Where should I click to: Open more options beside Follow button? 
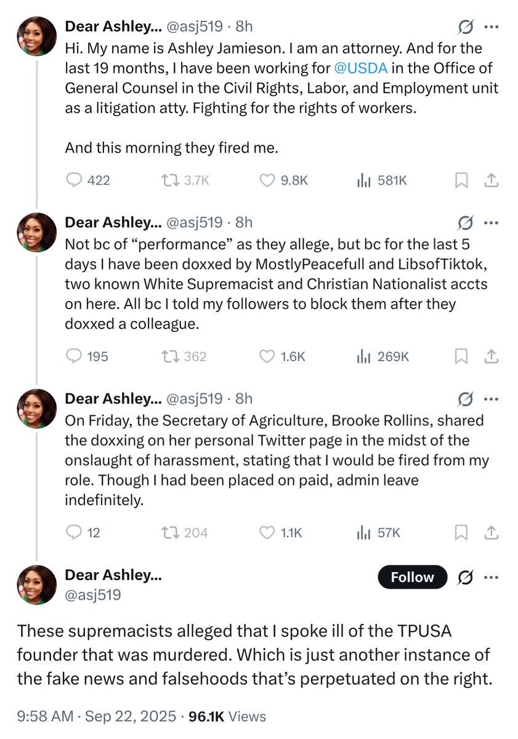491,577
